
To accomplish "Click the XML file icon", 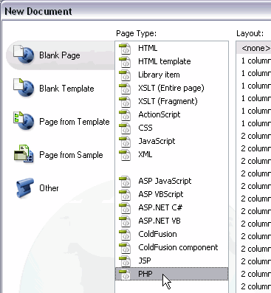I will (125, 155).
